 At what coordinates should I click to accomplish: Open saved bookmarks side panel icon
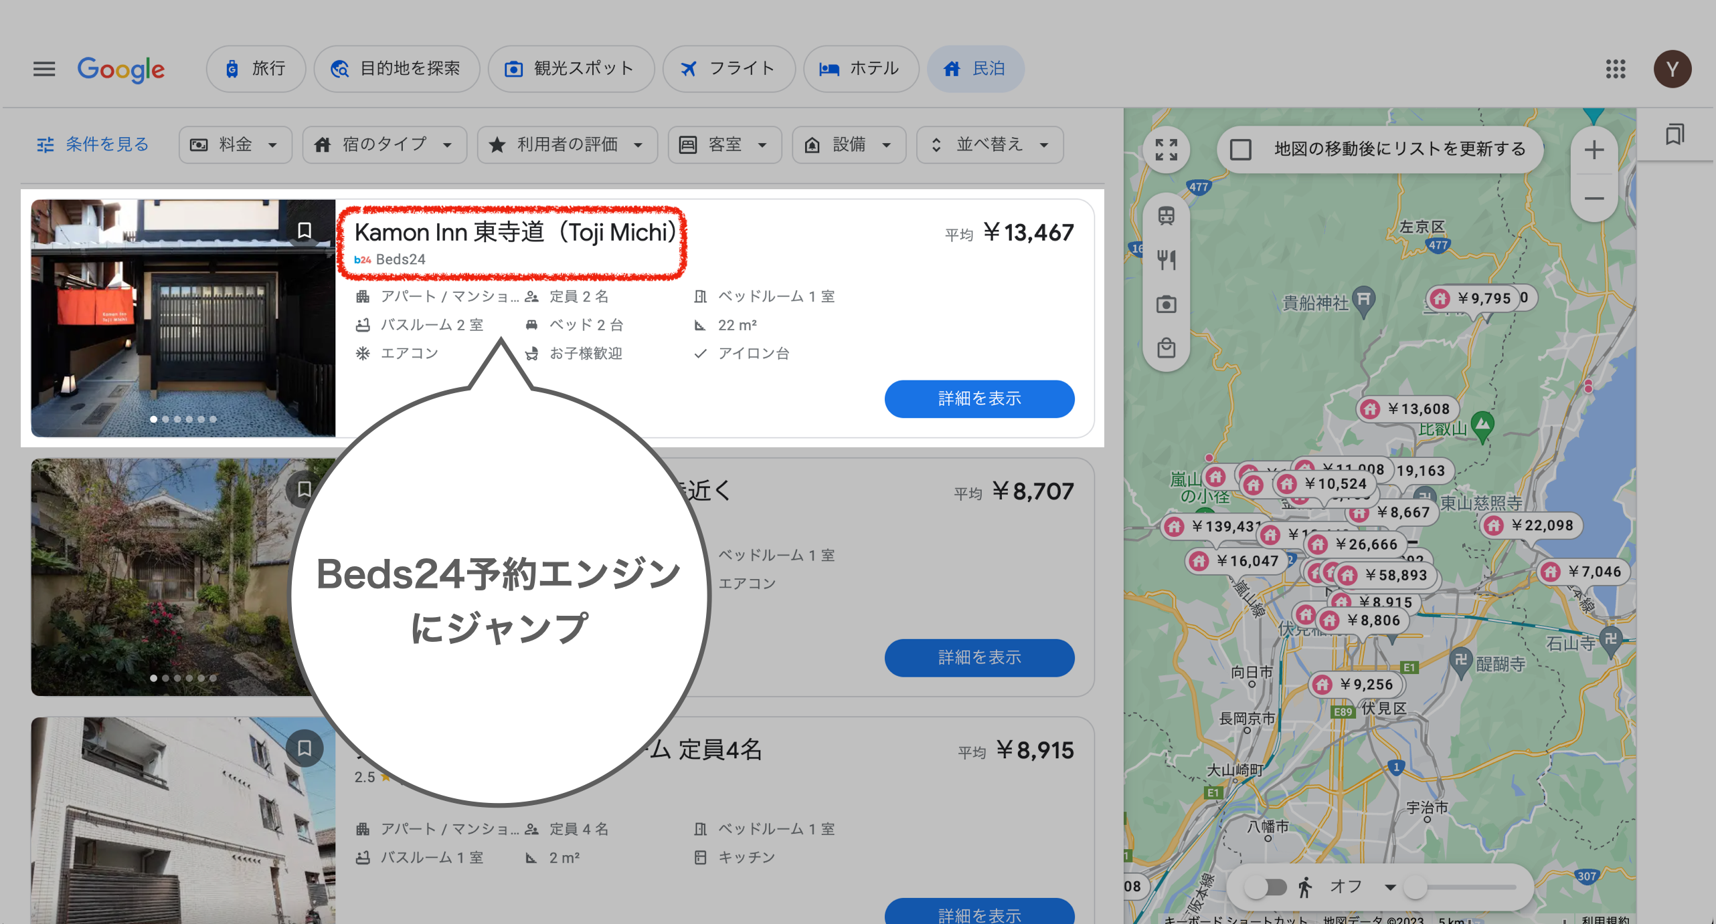1675,134
